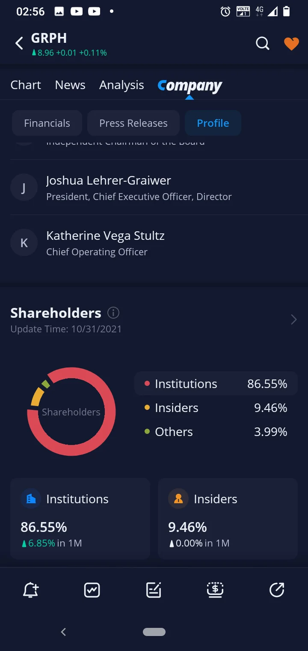Open the News tab
Viewport: 308px width, 651px height.
70,85
